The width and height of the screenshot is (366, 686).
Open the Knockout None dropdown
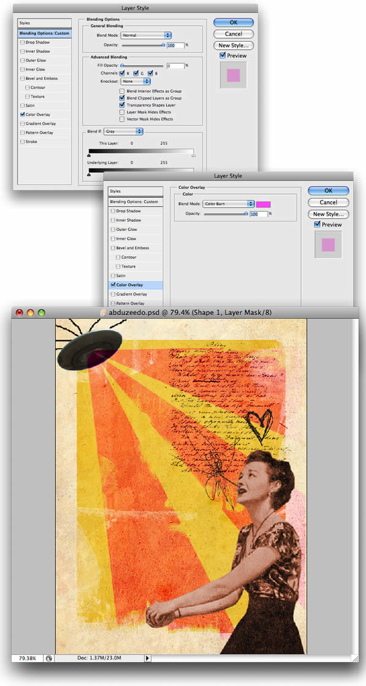136,82
